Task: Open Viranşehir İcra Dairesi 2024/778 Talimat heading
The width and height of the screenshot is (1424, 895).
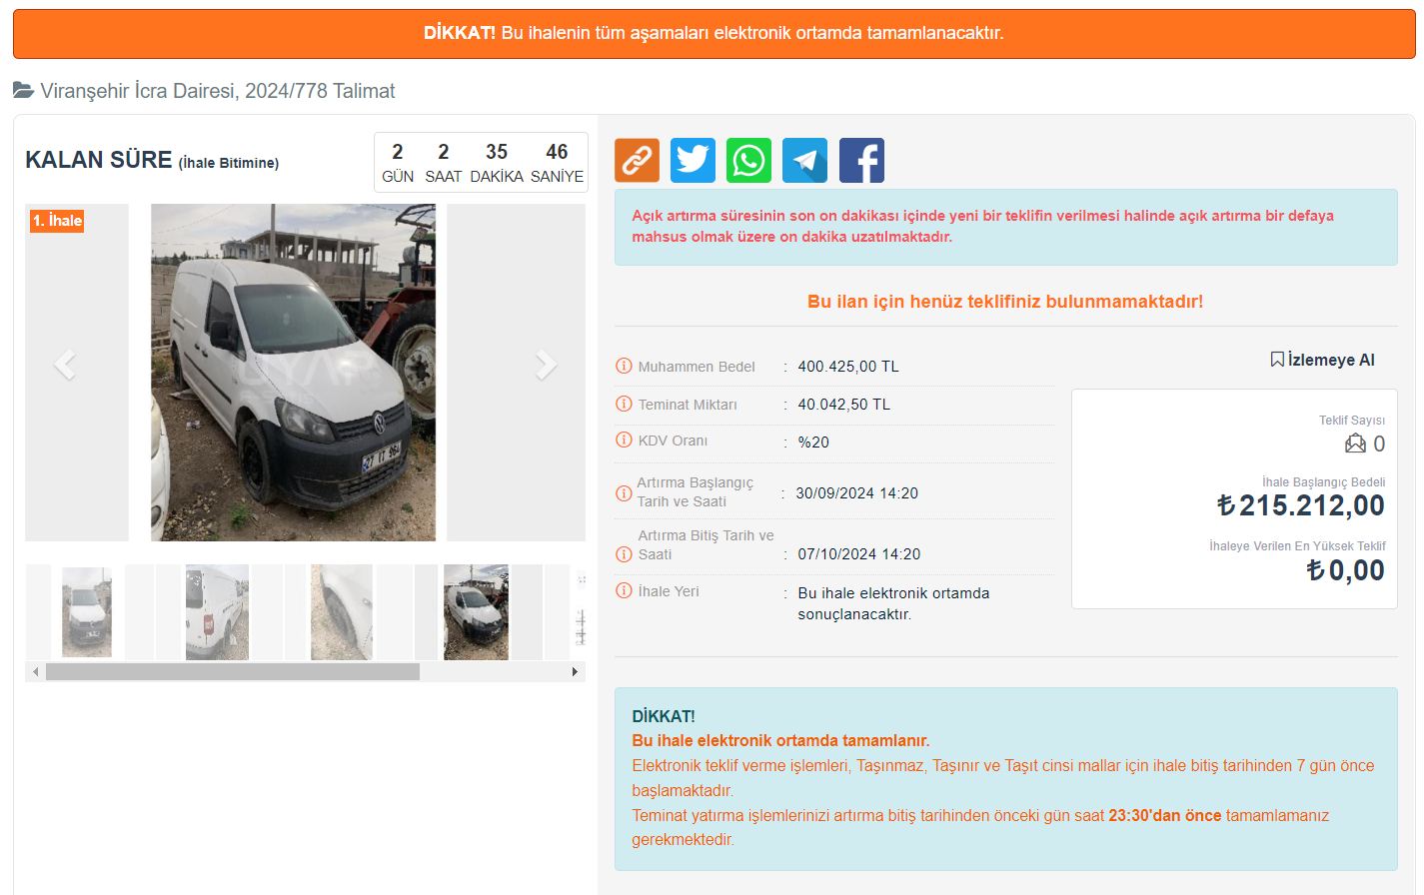Action: [217, 91]
